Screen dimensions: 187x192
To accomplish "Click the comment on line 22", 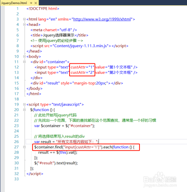I will click(x=95, y=121).
